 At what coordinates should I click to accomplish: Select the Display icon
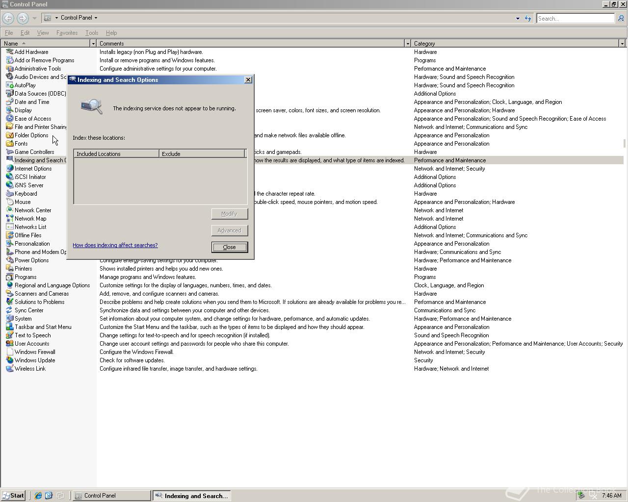tap(9, 110)
